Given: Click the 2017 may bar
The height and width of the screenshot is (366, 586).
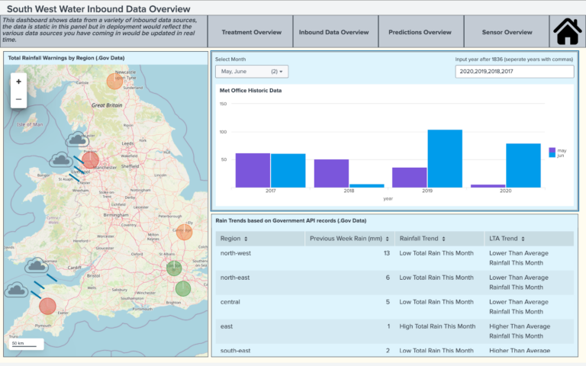Looking at the screenshot, I should point(253,170).
